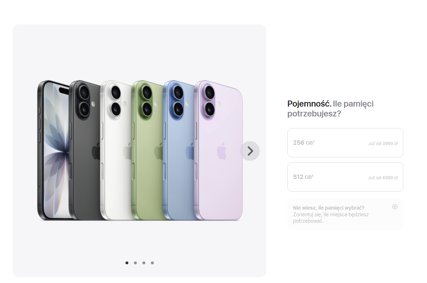Choose the 256 GB capacity option
The image size is (427, 283).
click(x=345, y=143)
